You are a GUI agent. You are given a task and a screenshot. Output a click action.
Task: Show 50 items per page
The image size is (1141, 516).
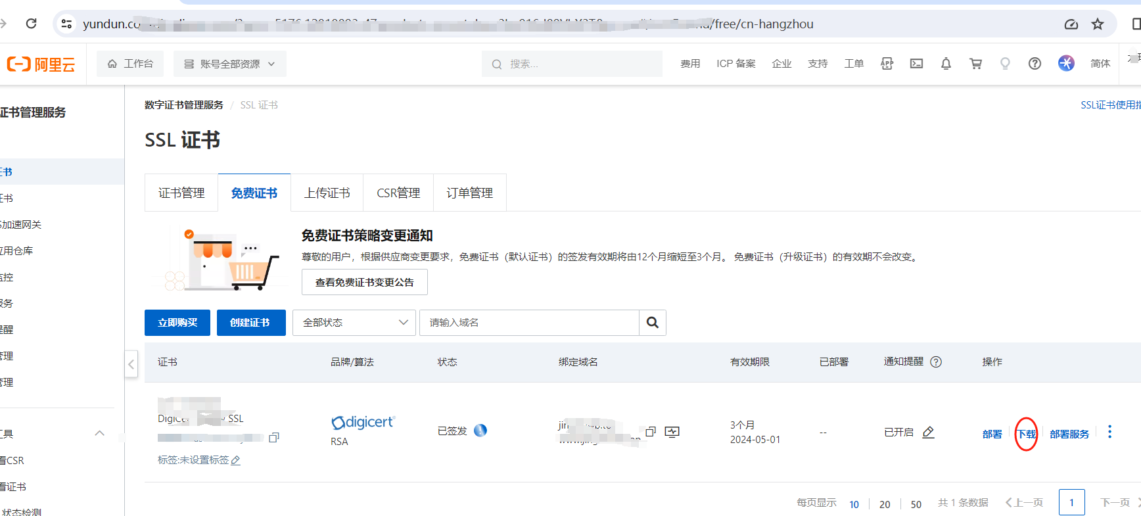click(916, 504)
